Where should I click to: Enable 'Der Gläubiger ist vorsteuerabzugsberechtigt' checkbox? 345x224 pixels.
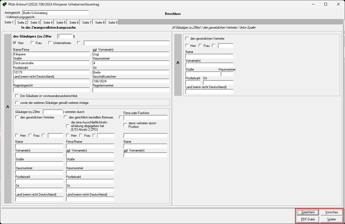(x=17, y=96)
